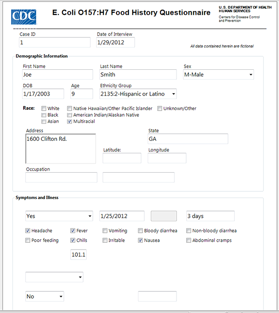Uncheck the Headache symptom
The height and width of the screenshot is (313, 279).
28,231
